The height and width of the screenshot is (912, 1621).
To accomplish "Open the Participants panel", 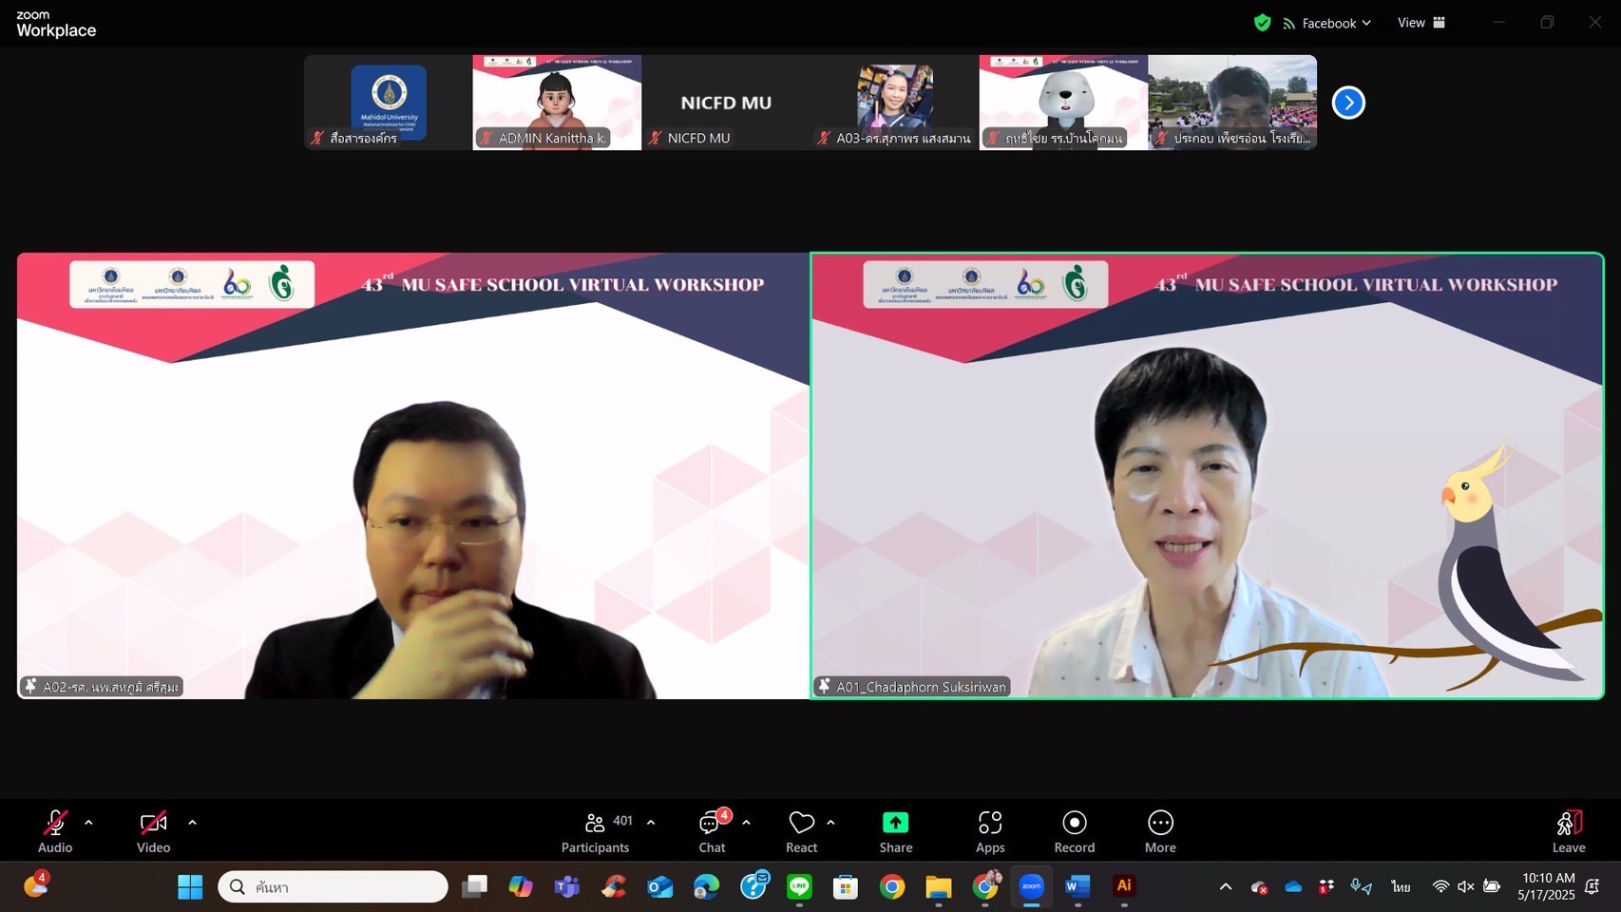I will click(595, 831).
